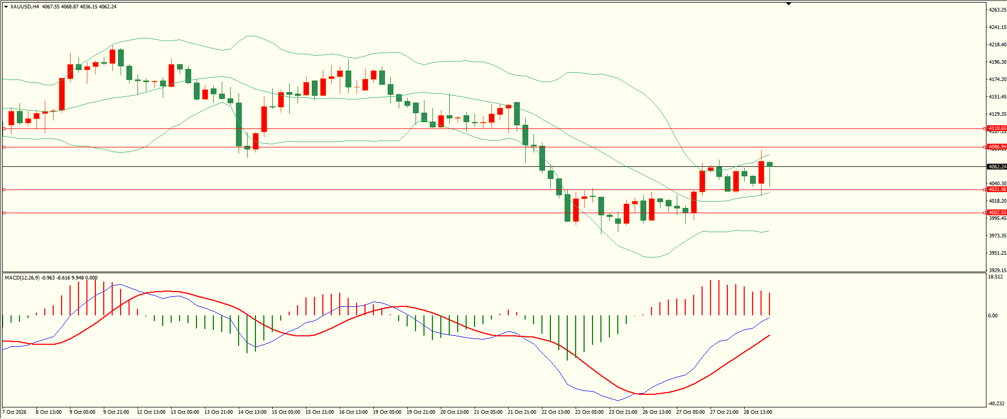The height and width of the screenshot is (419, 1007).
Task: Click the 16 Oct 13:00 time label
Action: click(353, 412)
